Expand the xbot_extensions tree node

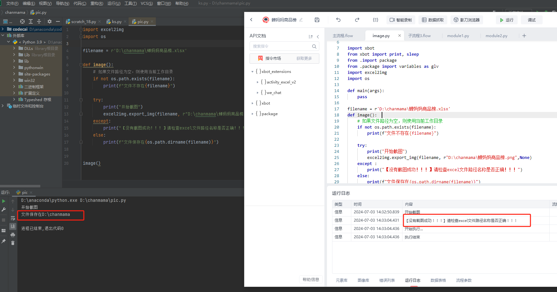pyautogui.click(x=252, y=72)
